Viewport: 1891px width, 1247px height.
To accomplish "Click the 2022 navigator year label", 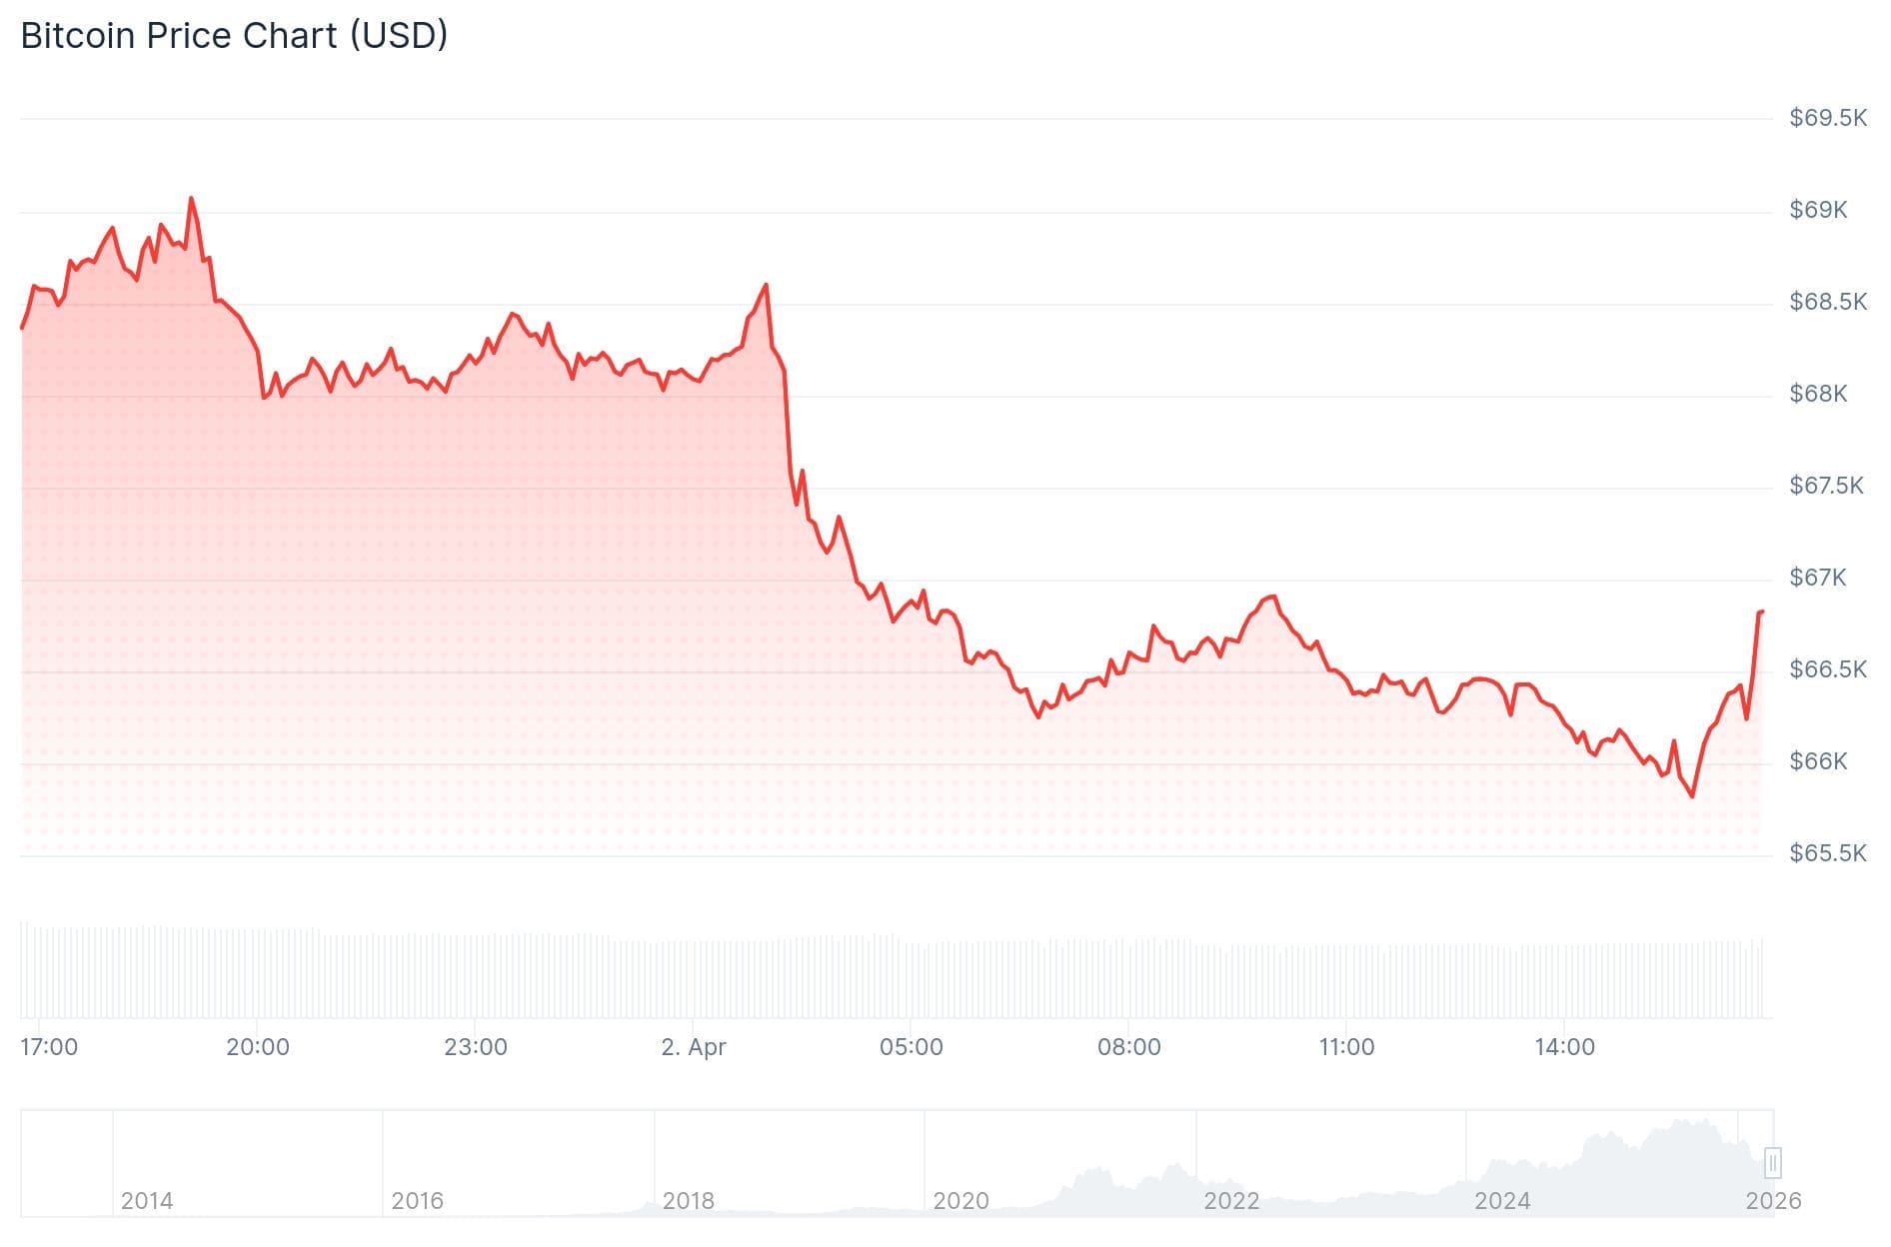I will 1231,1200.
